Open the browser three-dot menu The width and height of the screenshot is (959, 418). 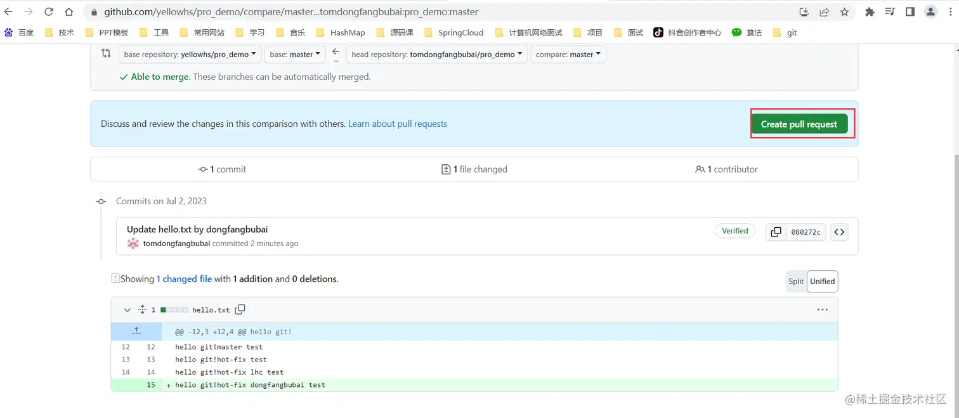[x=949, y=12]
